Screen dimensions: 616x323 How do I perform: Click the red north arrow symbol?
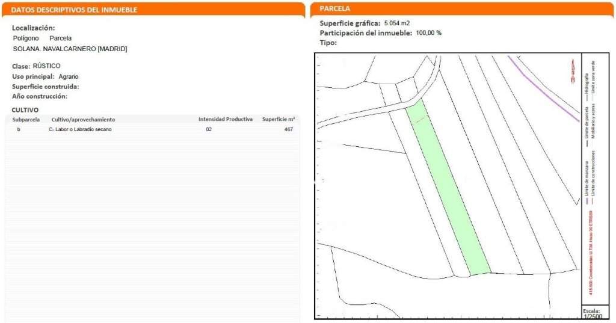click(573, 71)
